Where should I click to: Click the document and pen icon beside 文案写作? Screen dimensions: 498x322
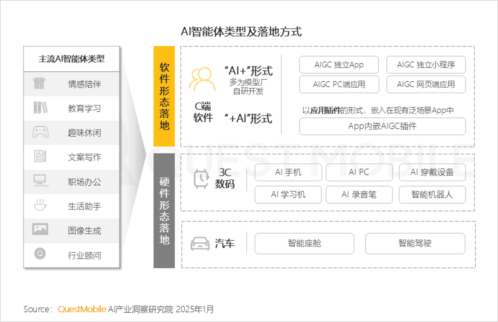(40, 156)
